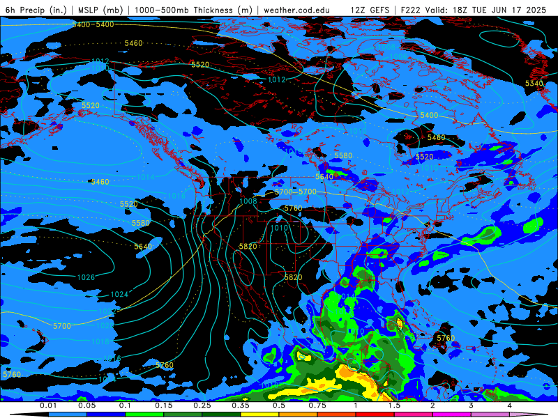Click the weather.cod.edu source label
558x418 pixels.
tap(296, 10)
